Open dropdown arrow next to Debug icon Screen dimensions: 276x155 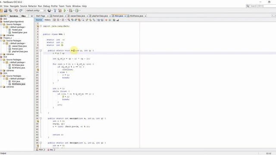74,10
